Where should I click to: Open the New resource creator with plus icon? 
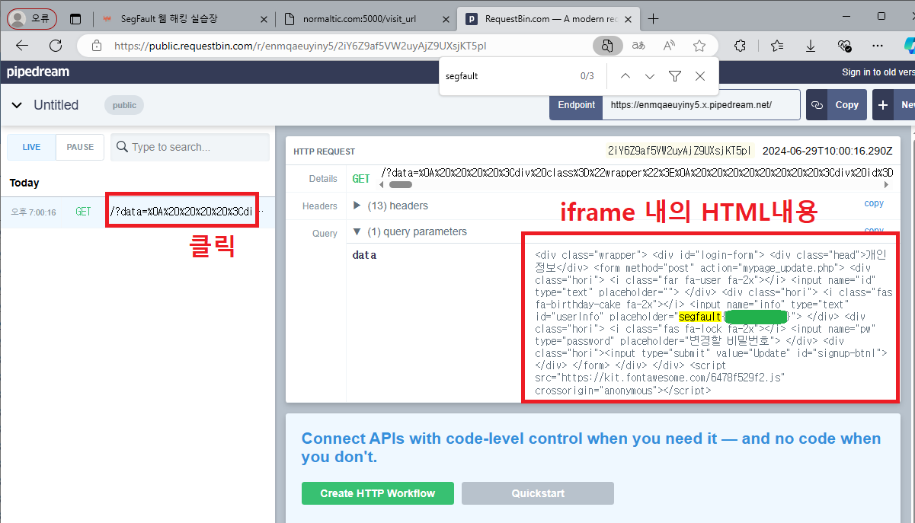coord(882,104)
